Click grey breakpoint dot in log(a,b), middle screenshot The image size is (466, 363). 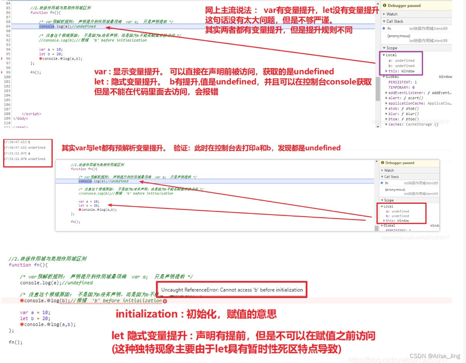[x=99, y=209]
